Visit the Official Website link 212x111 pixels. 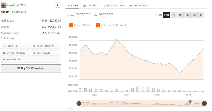tap(15, 53)
